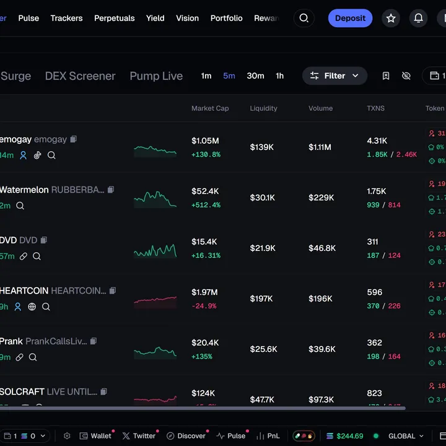446x446 pixels.
Task: Open the notifications bell
Action: (x=419, y=19)
